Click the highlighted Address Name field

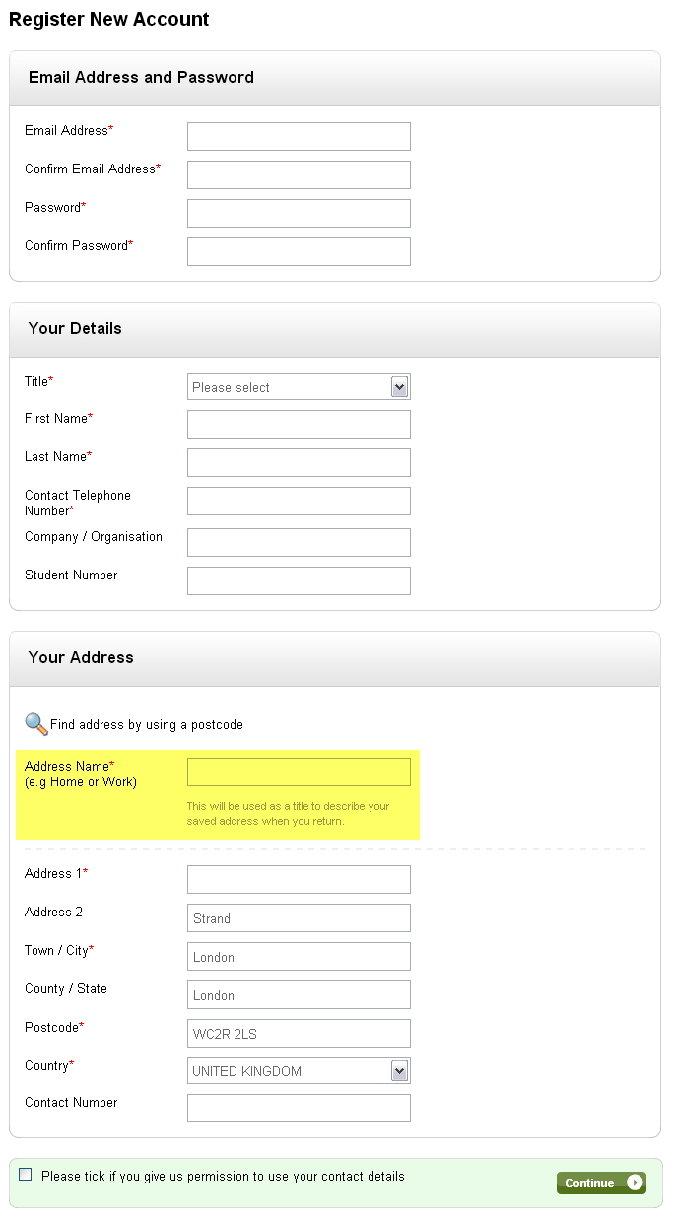[299, 772]
